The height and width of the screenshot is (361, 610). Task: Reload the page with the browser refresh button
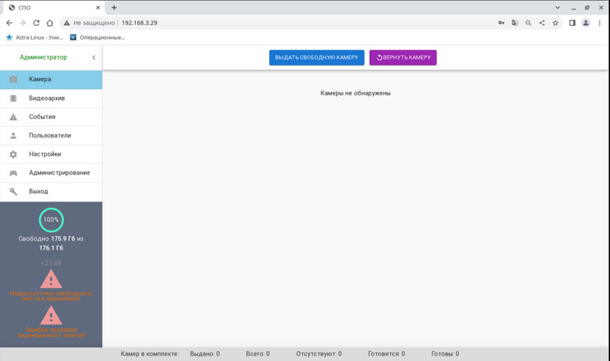[36, 23]
